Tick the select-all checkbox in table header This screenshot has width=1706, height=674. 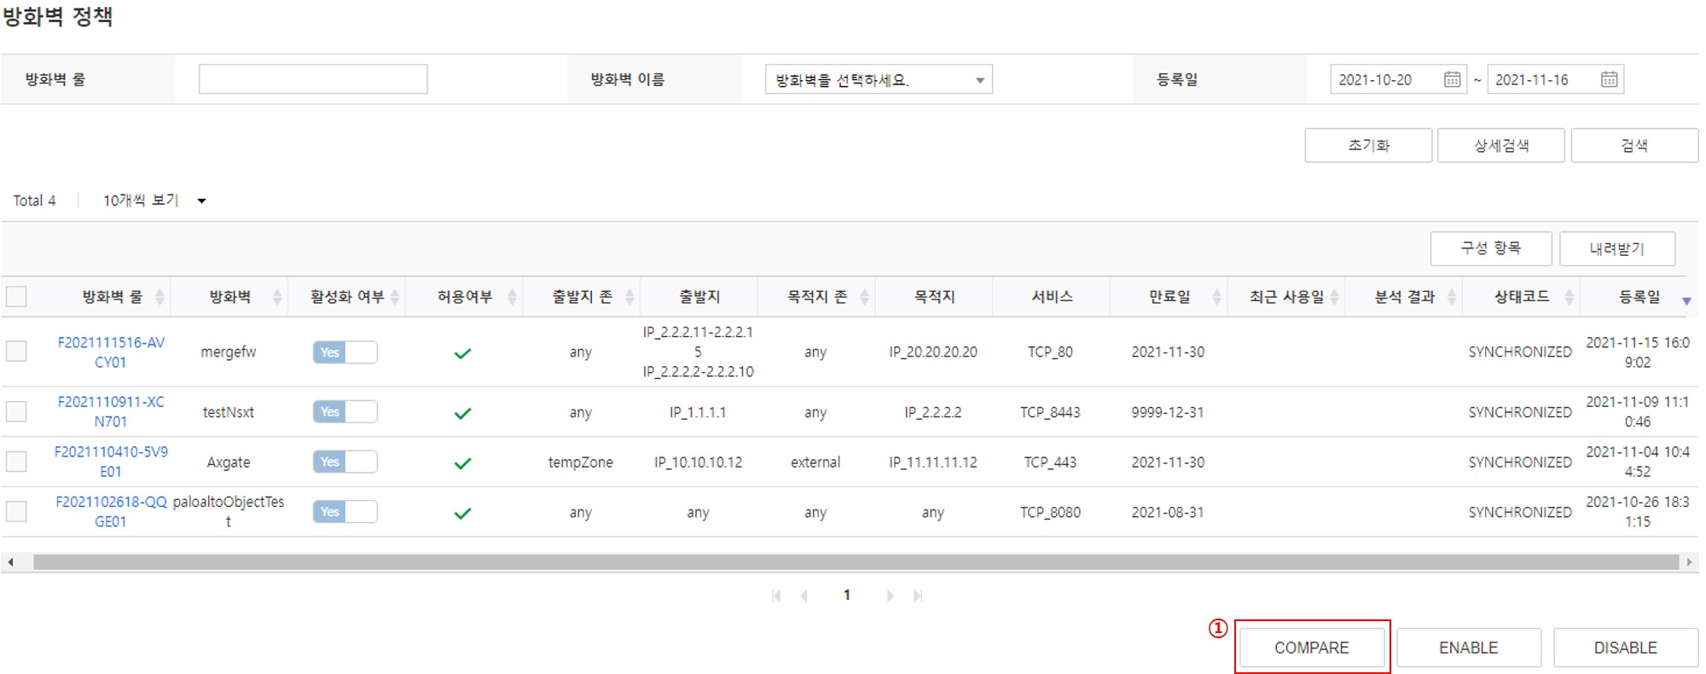[x=16, y=296]
